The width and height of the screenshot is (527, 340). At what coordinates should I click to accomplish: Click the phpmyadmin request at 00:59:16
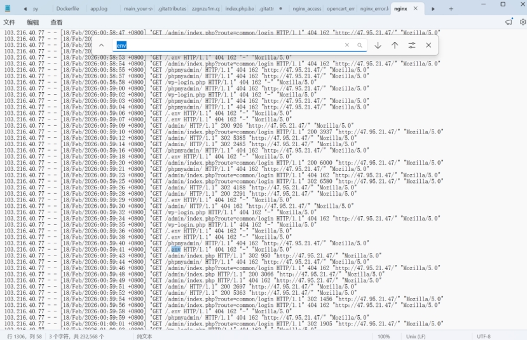[x=186, y=151]
